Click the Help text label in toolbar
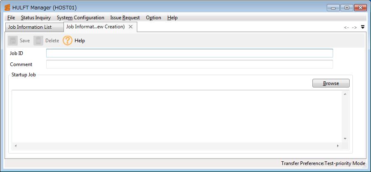Screen dimensions: 371x172 pos(80,41)
